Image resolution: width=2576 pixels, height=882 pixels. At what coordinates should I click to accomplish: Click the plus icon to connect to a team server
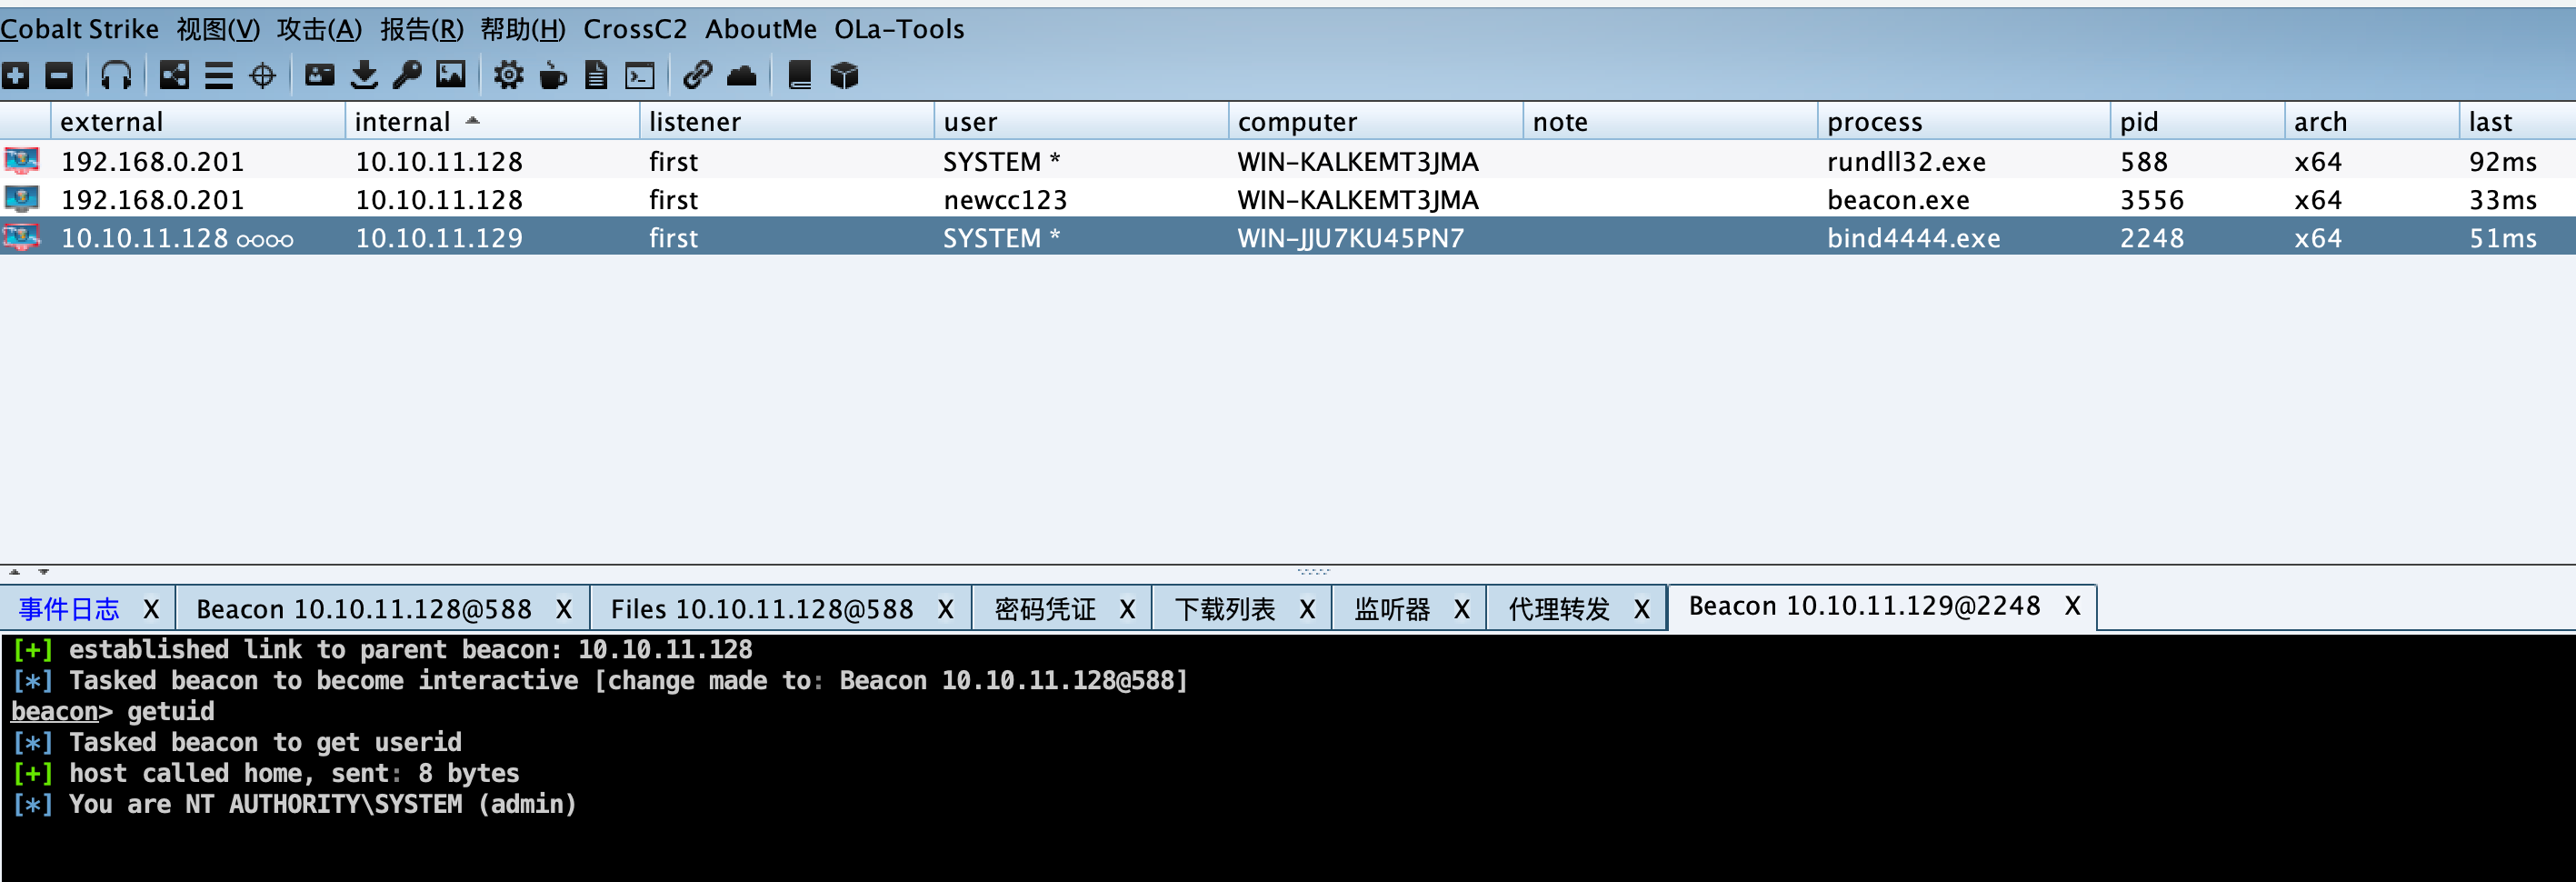point(16,75)
